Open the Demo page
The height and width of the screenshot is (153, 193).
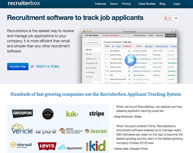pos(114,4)
